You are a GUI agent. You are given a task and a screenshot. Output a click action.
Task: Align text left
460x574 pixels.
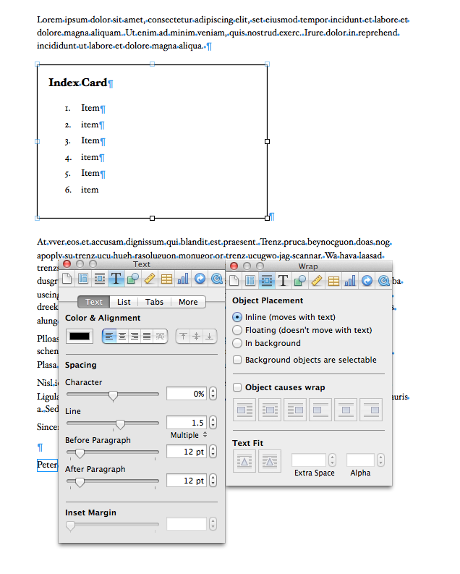[109, 336]
